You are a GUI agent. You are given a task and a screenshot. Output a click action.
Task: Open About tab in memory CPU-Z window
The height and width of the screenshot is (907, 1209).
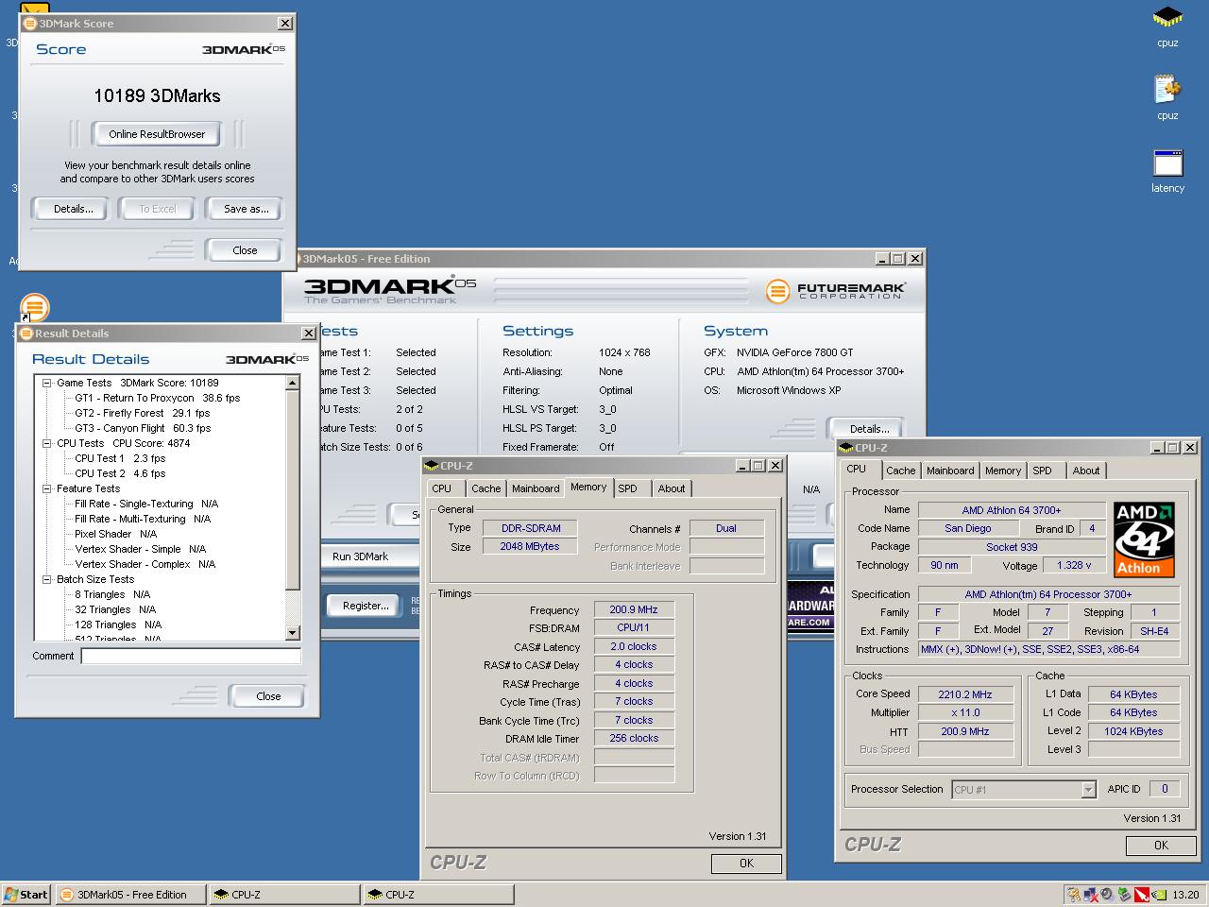click(672, 488)
